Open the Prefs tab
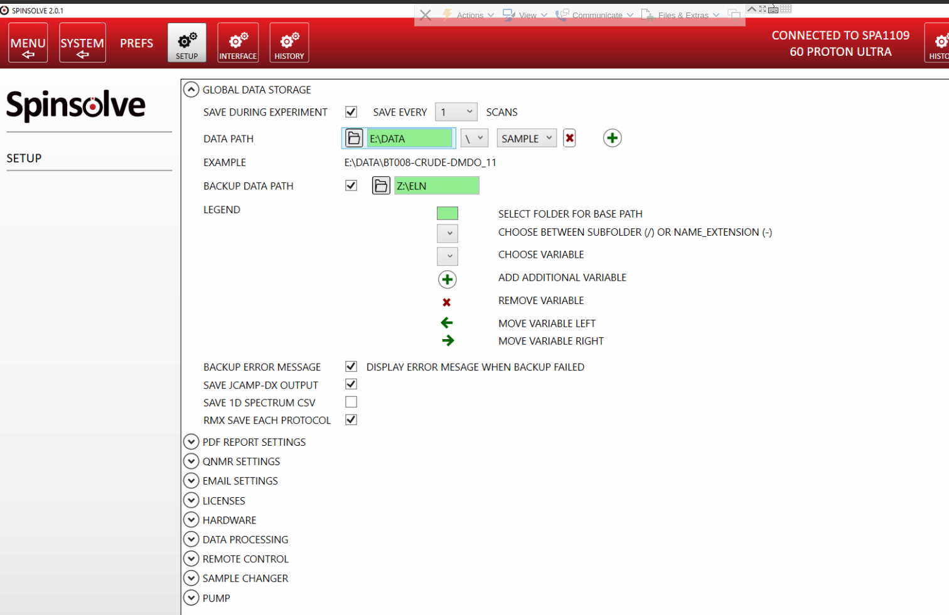The image size is (949, 615). click(136, 43)
